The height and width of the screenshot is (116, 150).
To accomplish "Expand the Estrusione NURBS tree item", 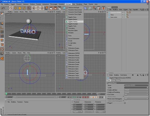I will coord(108,13).
